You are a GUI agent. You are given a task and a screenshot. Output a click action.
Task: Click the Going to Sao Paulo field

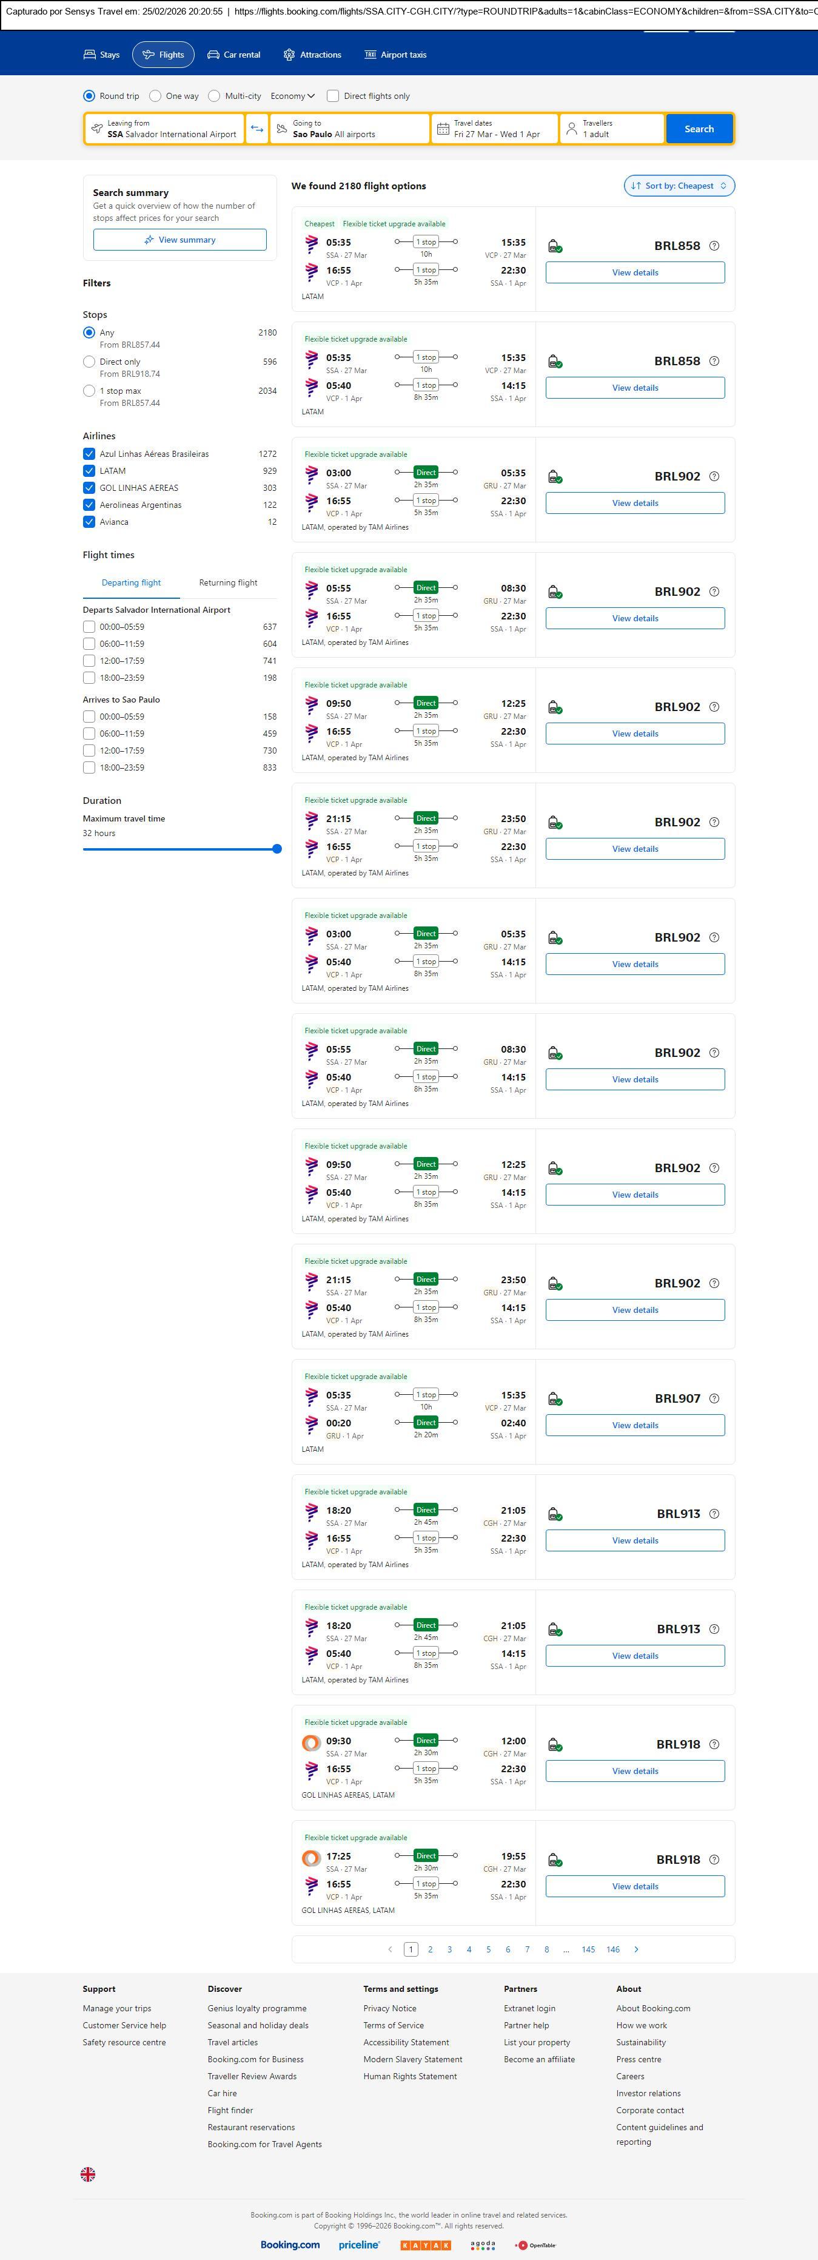point(350,129)
